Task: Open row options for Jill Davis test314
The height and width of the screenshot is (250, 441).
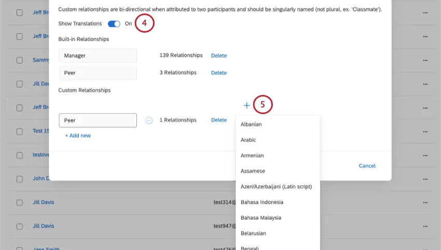Action: point(425,202)
